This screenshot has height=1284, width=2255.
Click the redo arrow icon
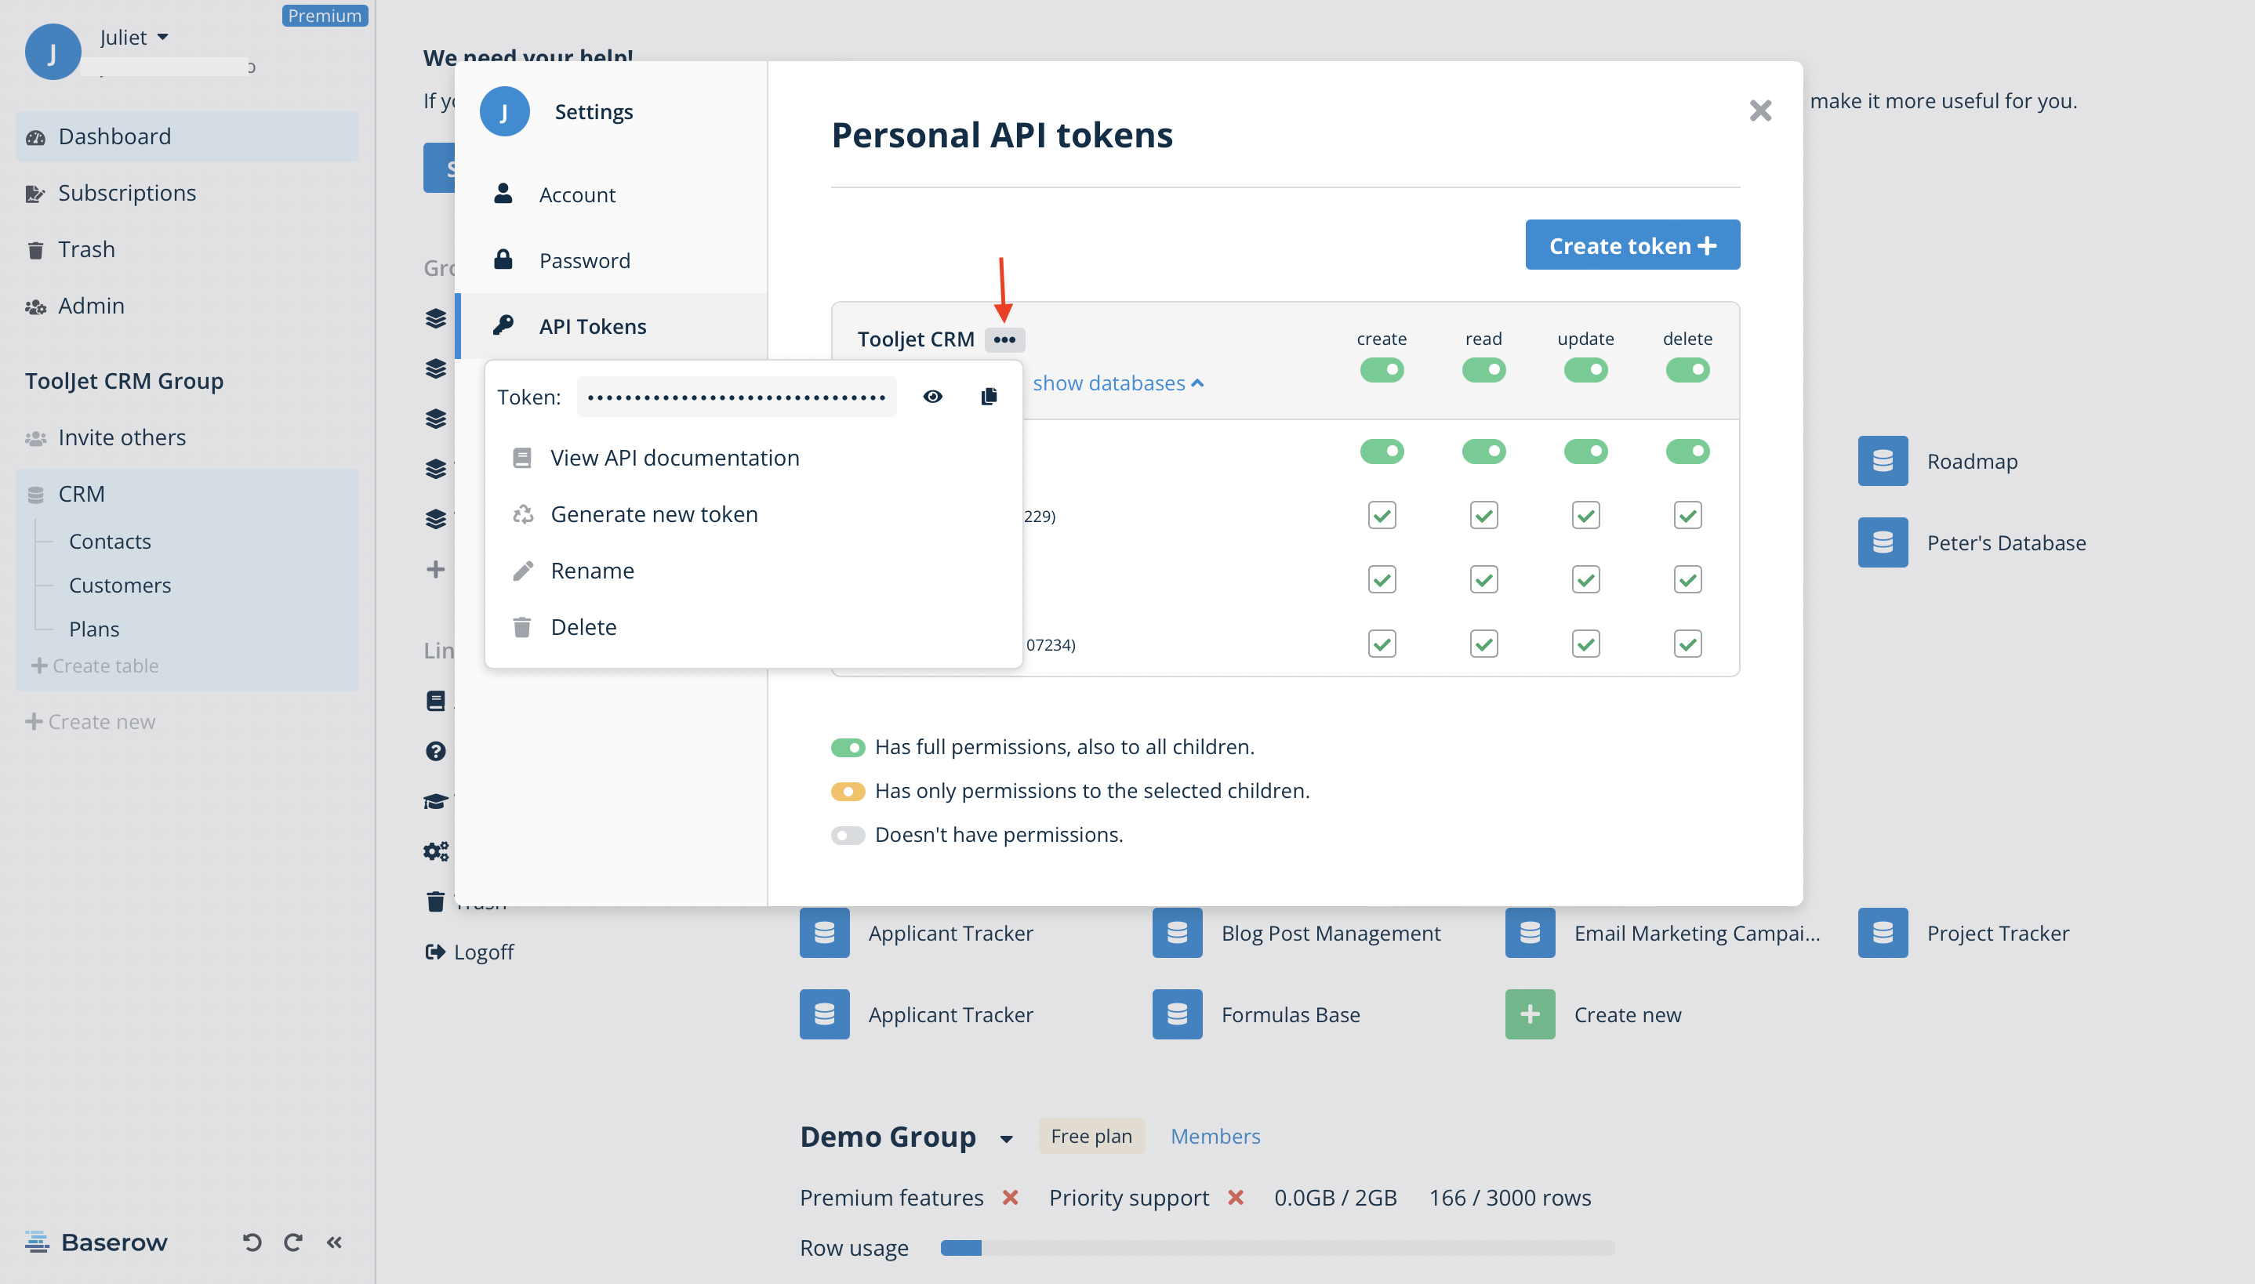[292, 1241]
